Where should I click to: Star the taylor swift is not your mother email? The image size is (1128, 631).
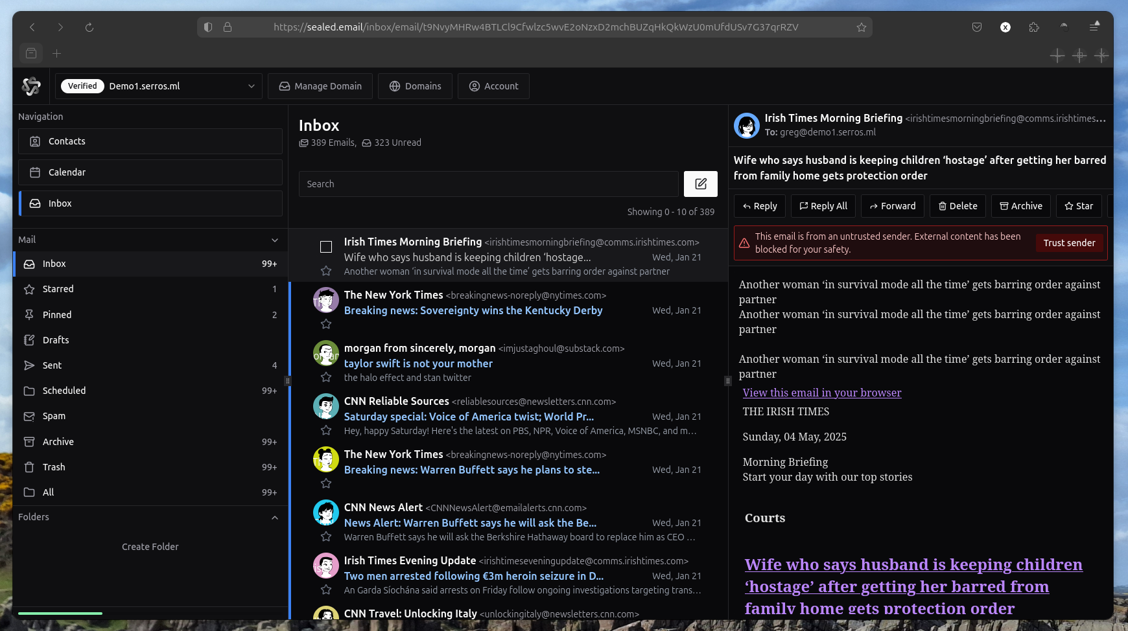[326, 377]
